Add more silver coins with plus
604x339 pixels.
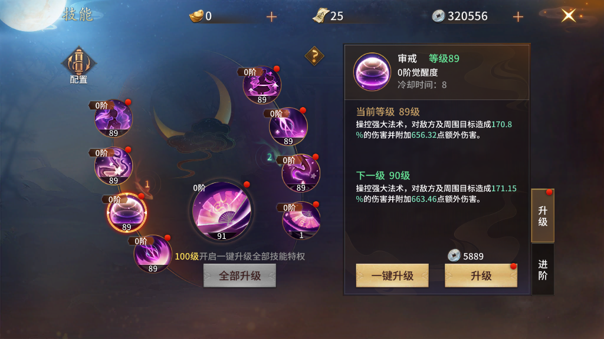518,16
